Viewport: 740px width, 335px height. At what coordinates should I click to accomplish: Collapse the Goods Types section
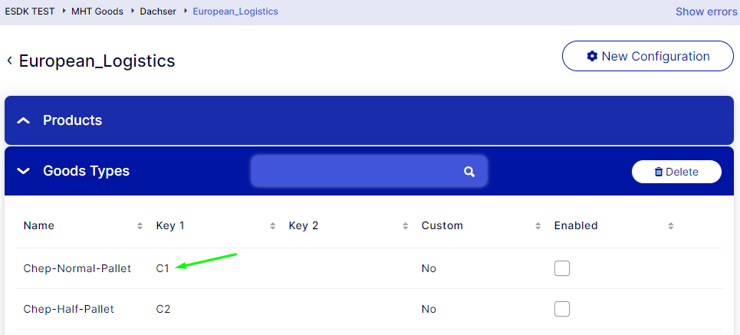(x=24, y=171)
